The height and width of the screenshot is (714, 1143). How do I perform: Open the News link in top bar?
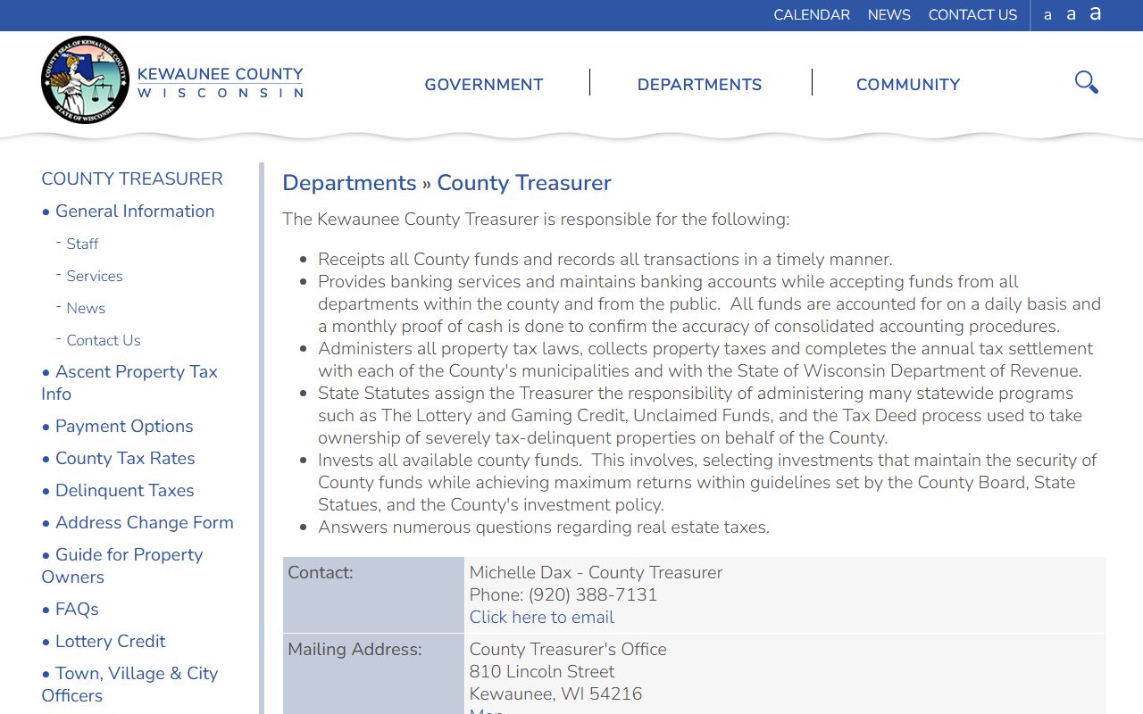pyautogui.click(x=889, y=15)
